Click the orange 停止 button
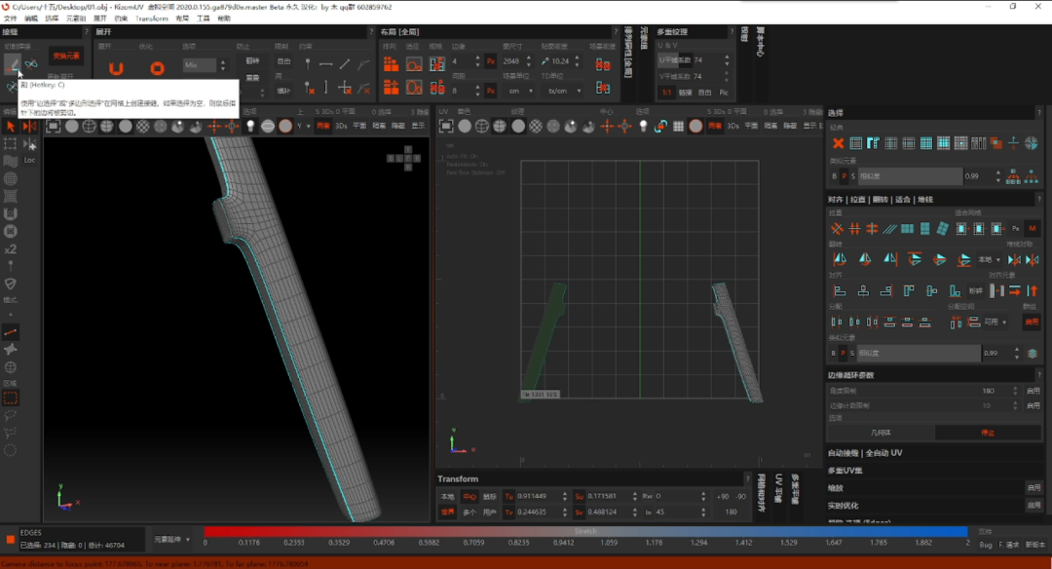This screenshot has width=1052, height=569. [x=988, y=433]
